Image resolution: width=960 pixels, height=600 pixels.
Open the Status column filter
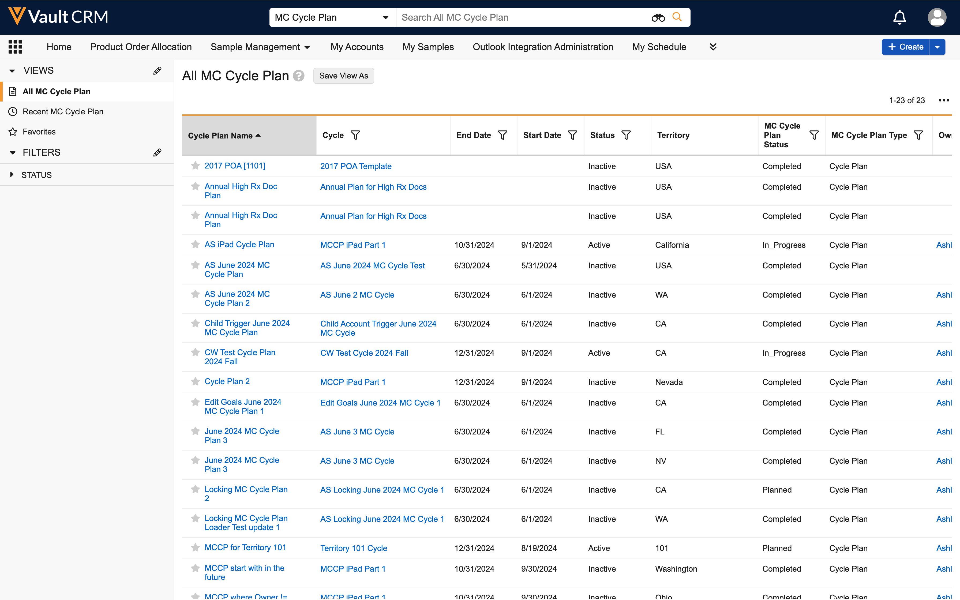(626, 135)
